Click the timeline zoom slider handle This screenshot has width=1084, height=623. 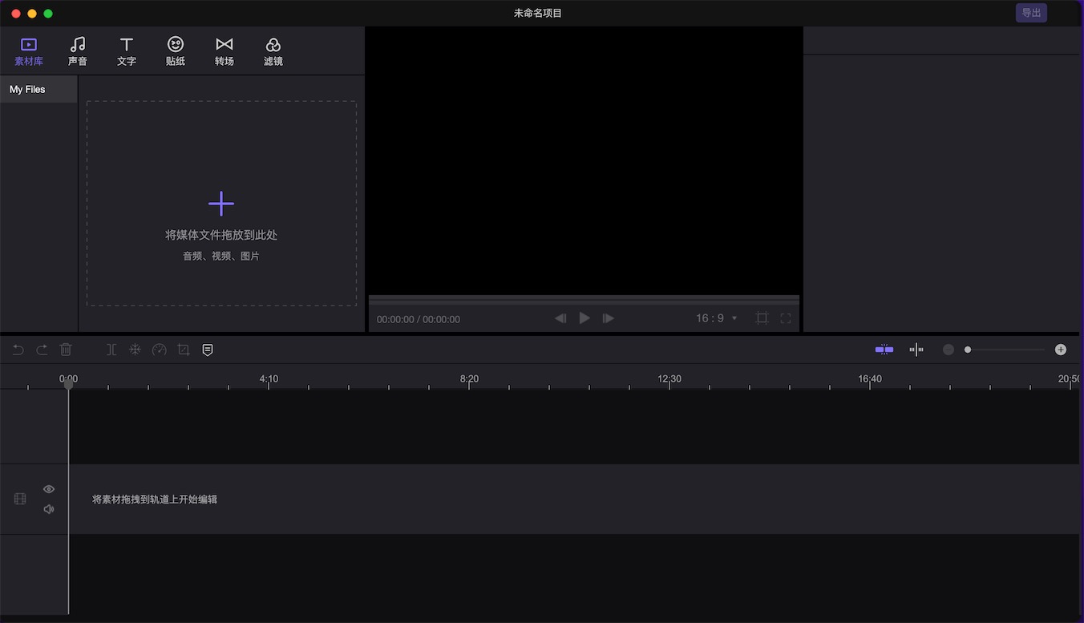pyautogui.click(x=968, y=350)
